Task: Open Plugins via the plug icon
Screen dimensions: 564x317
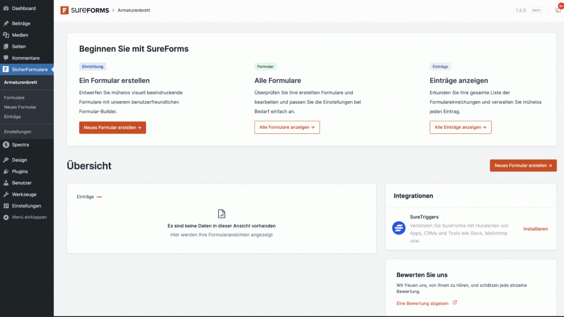Action: pos(7,171)
